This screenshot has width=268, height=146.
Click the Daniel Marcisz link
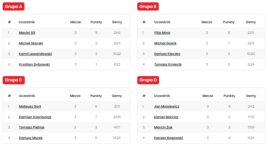pos(166,117)
